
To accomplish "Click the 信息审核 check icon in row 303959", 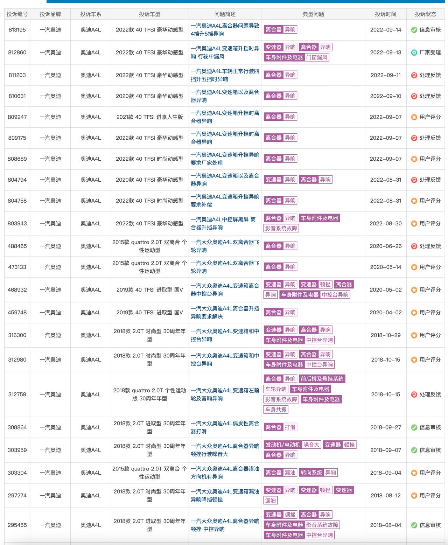I will click(414, 450).
